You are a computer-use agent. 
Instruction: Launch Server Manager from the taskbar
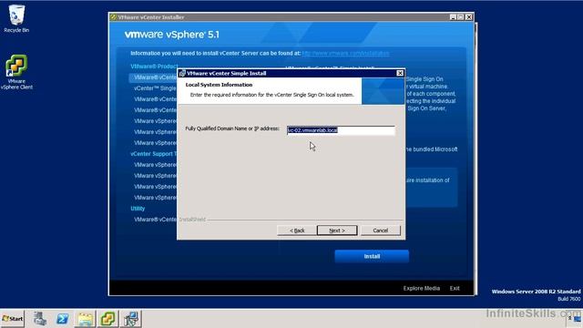[x=40, y=319]
